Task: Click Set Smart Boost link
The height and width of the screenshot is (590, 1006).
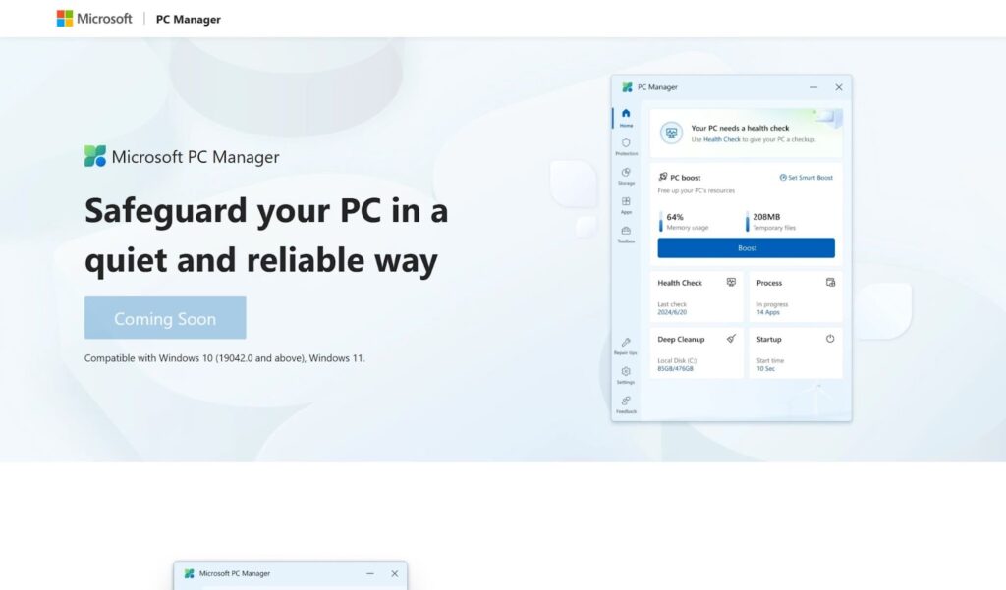Action: click(806, 178)
